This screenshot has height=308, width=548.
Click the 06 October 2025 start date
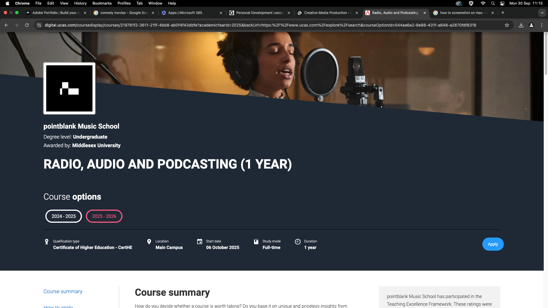click(223, 248)
